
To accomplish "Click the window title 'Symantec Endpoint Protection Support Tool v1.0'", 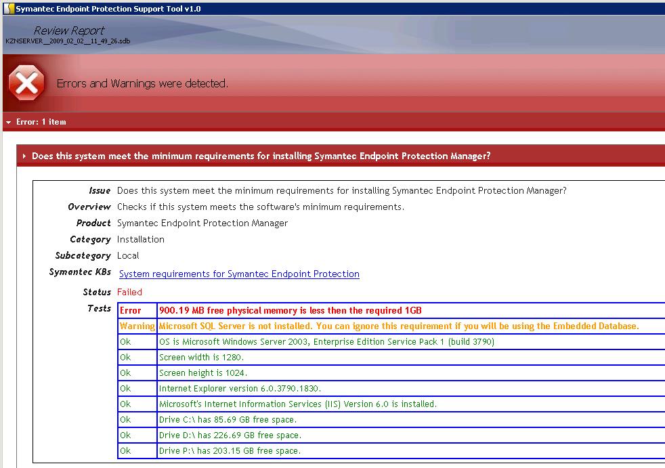I will [108, 9].
